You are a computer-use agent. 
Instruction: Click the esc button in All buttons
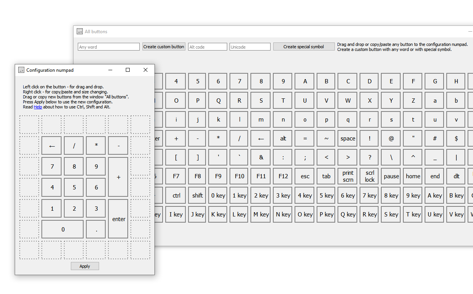[305, 176]
